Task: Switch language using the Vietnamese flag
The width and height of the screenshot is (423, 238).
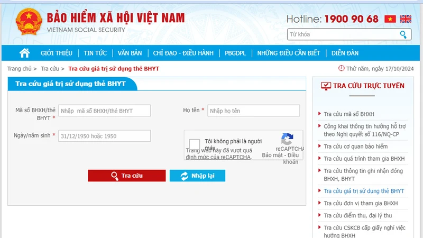Action: [x=390, y=19]
